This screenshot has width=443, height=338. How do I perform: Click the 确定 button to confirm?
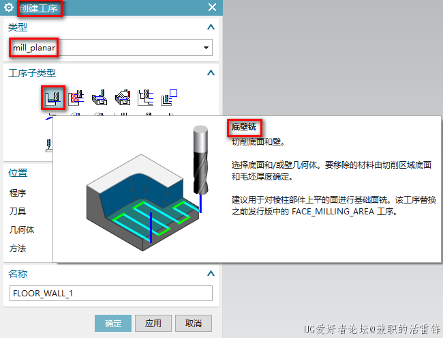click(113, 323)
